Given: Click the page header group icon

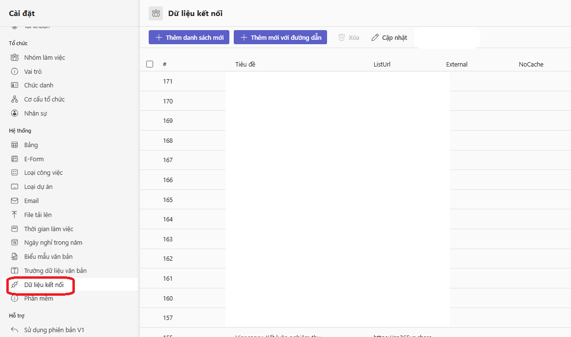Looking at the screenshot, I should click(156, 14).
